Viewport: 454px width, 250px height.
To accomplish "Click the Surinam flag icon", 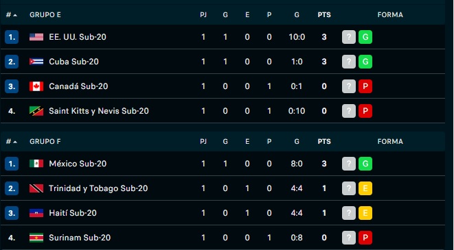I will coord(36,238).
